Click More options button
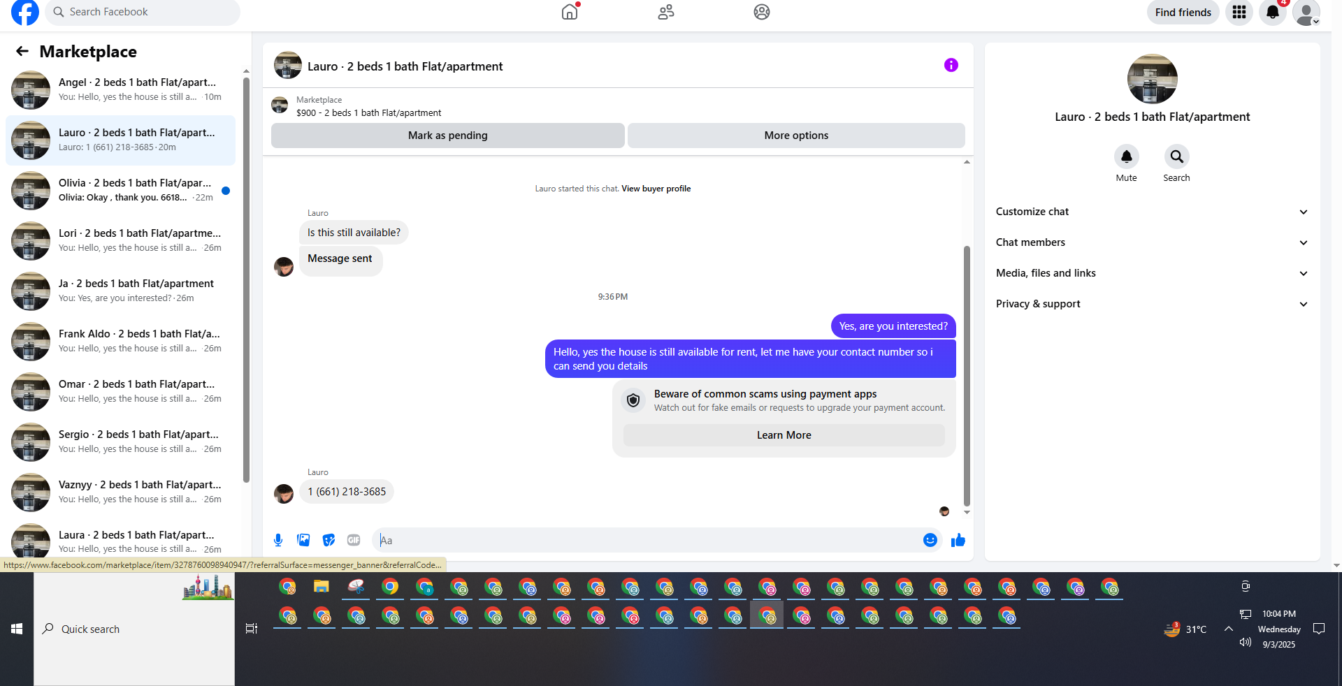The image size is (1342, 686). pyautogui.click(x=796, y=136)
